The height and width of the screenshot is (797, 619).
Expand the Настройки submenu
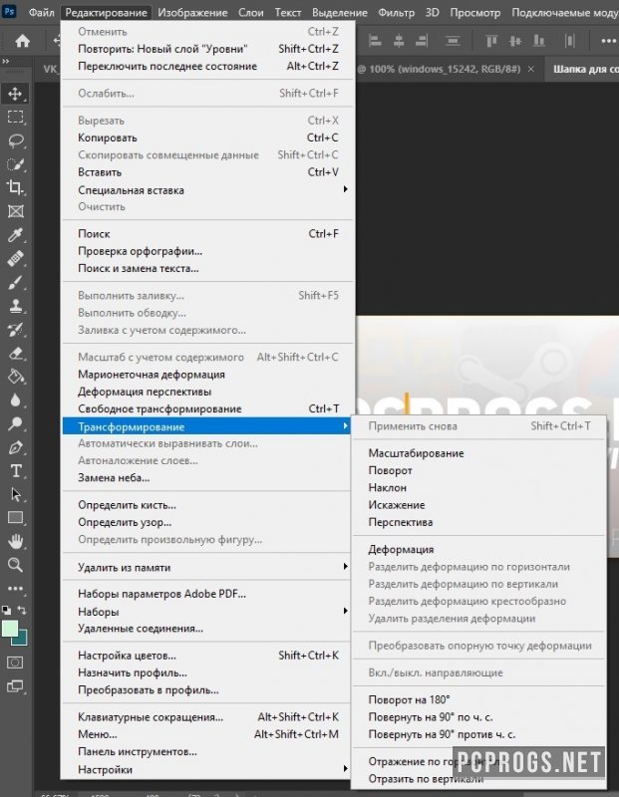tap(207, 769)
